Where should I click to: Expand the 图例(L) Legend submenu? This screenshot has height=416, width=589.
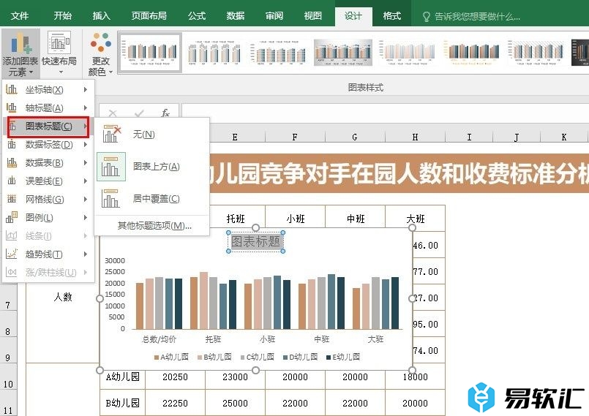point(48,218)
